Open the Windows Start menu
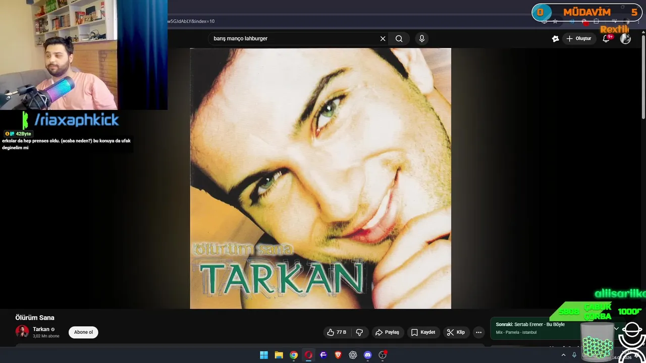The height and width of the screenshot is (363, 646). (x=264, y=355)
